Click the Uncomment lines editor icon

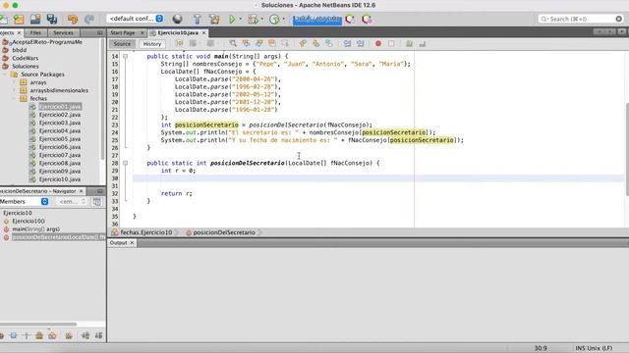coord(422,43)
